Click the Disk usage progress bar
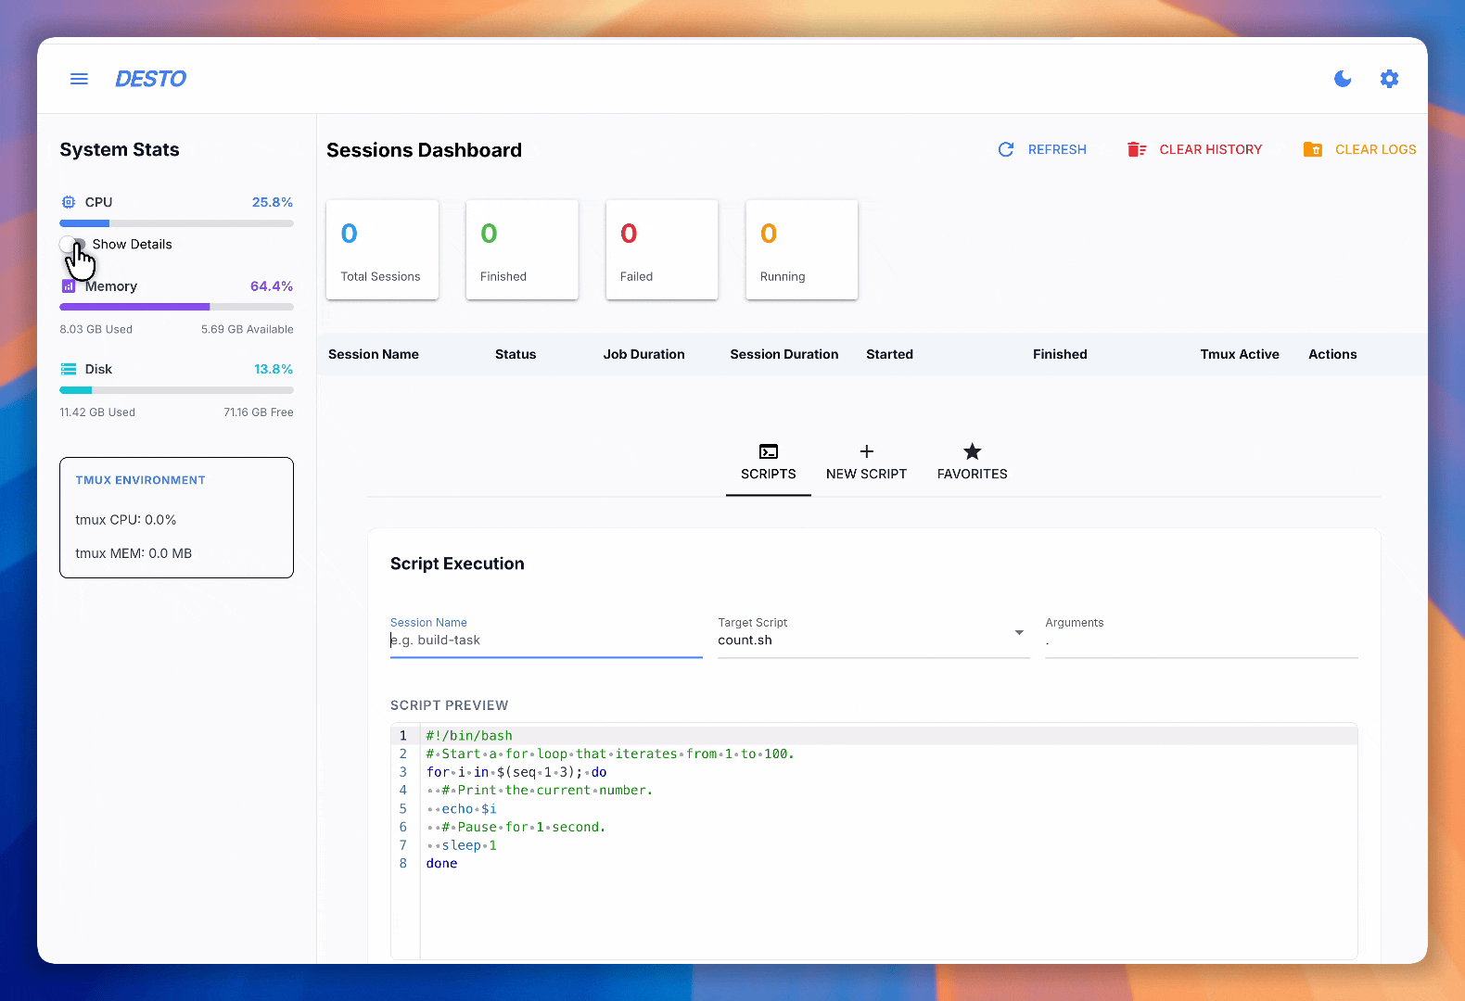 click(176, 390)
